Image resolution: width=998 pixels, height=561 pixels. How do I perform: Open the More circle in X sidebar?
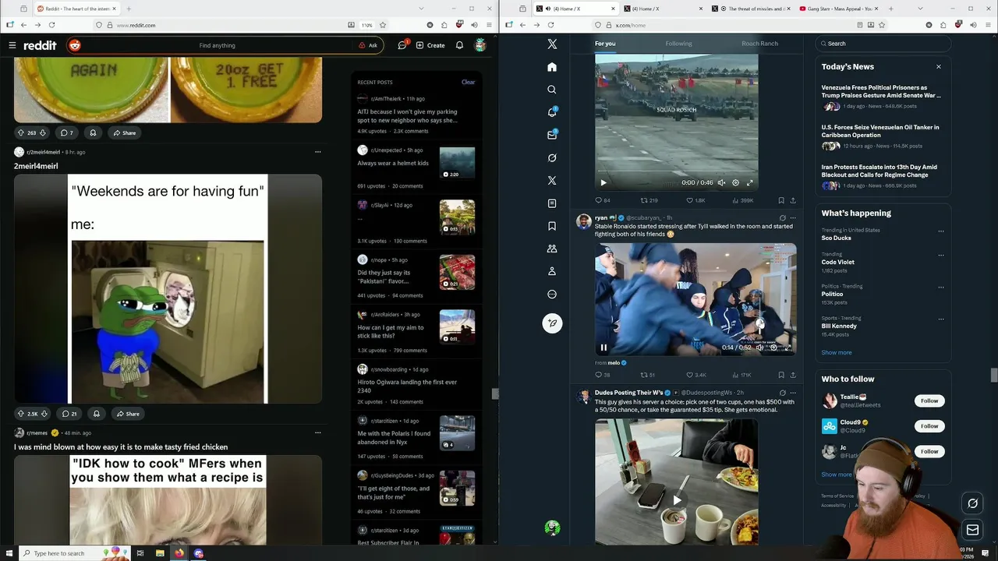pyautogui.click(x=552, y=295)
